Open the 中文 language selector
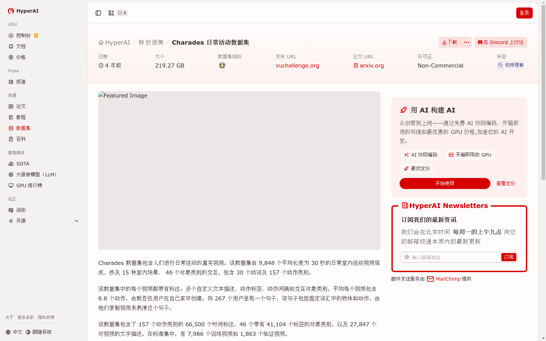Image resolution: width=546 pixels, height=341 pixels. coord(14,332)
